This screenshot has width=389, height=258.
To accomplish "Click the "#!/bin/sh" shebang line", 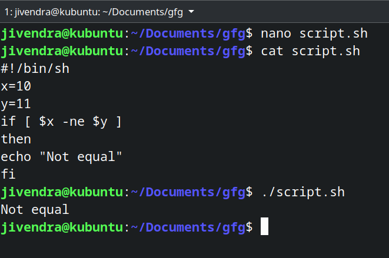I will (35, 69).
